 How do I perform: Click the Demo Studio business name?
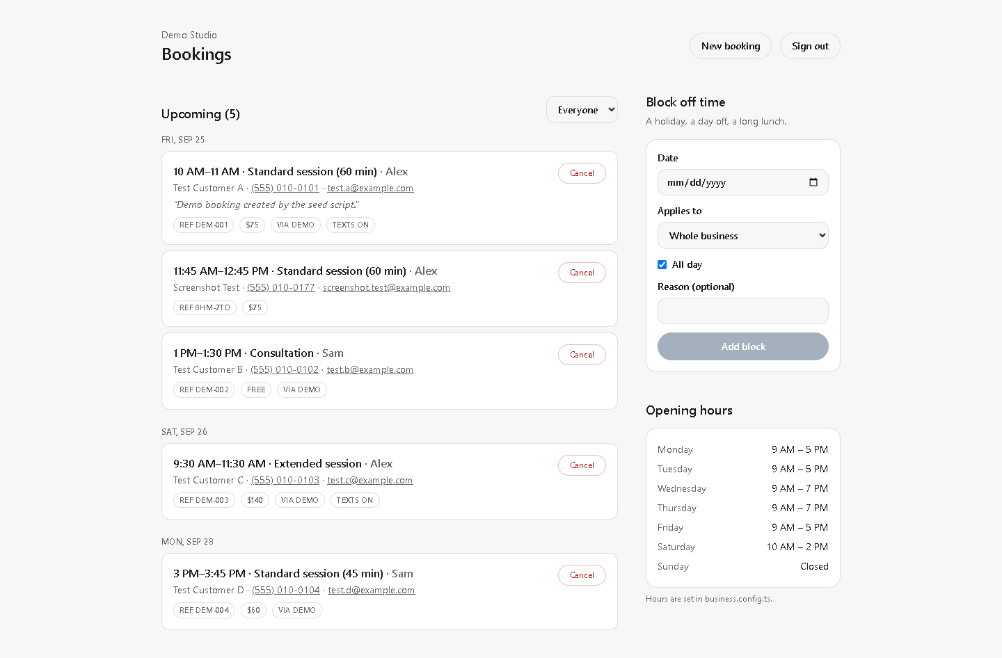point(189,35)
